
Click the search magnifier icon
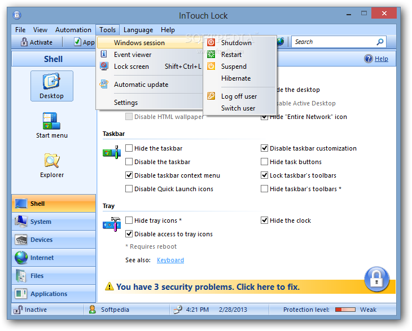[x=380, y=42]
